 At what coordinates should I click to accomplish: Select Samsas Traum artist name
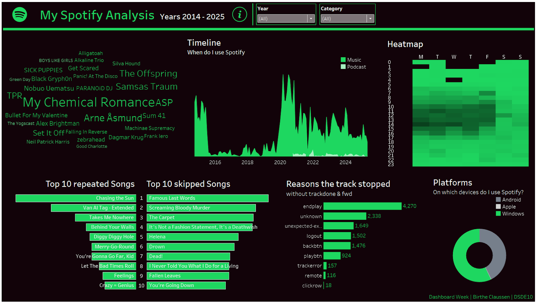point(147,87)
